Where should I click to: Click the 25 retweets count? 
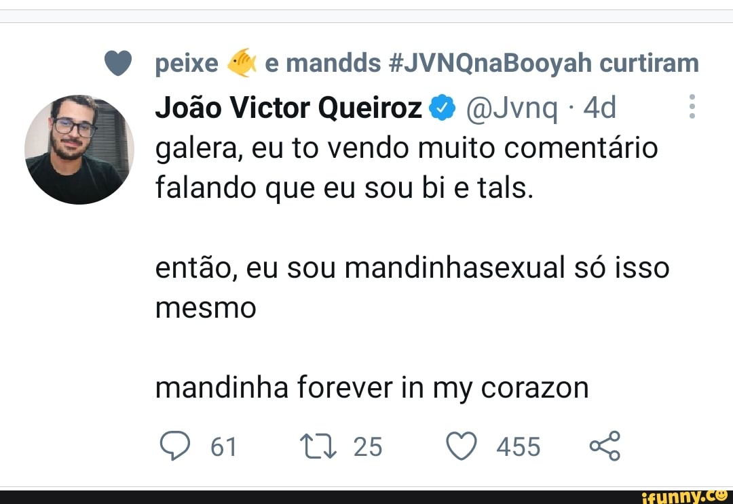368,447
